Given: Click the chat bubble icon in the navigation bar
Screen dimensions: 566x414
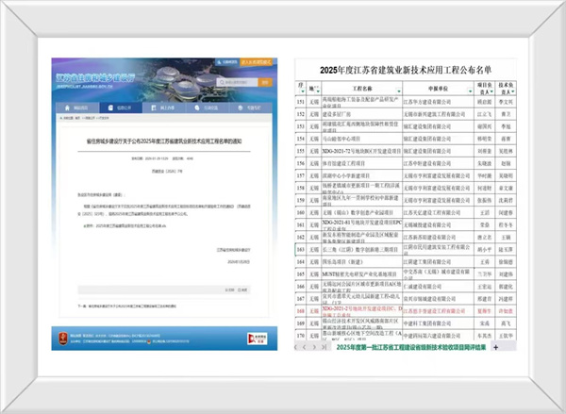Looking at the screenshot, I should point(197,108).
